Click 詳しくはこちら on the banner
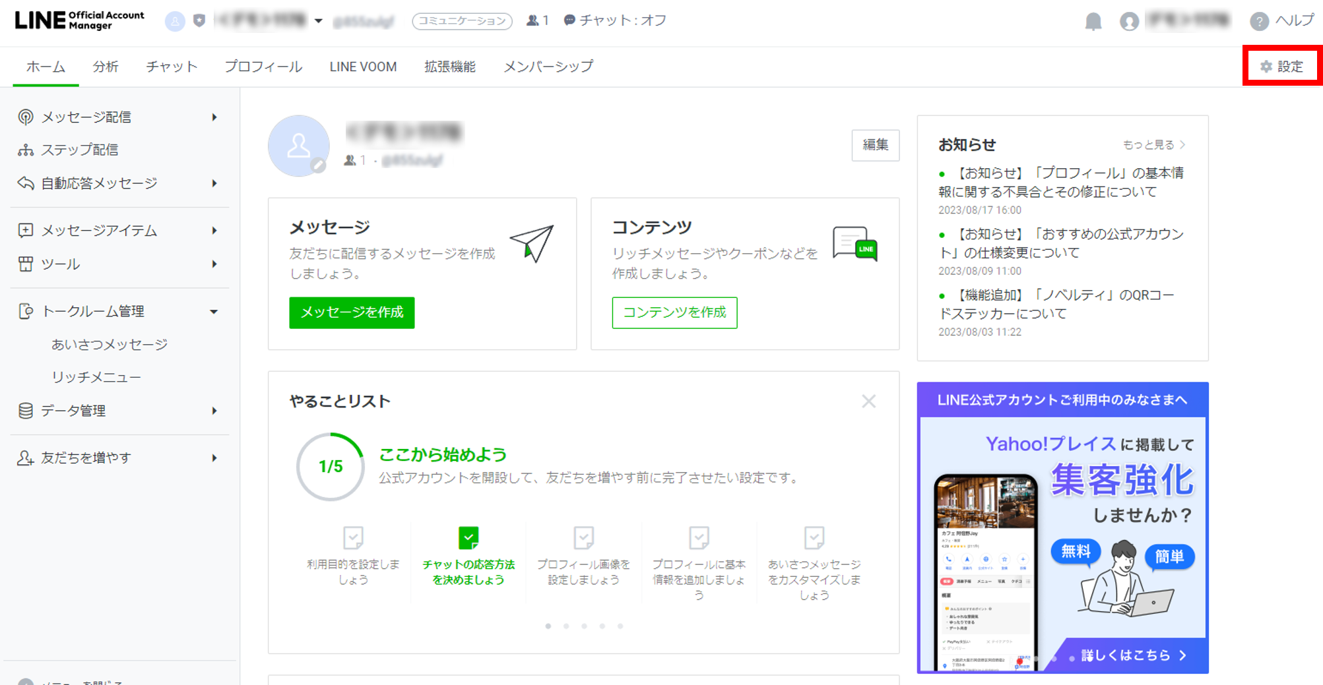The height and width of the screenshot is (685, 1323). tap(1134, 655)
